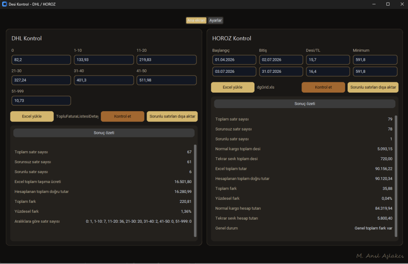Viewport: 408px width, 264px height.
Task: Select DHL Yüzdesel fark value 1,36%
Action: [186, 211]
